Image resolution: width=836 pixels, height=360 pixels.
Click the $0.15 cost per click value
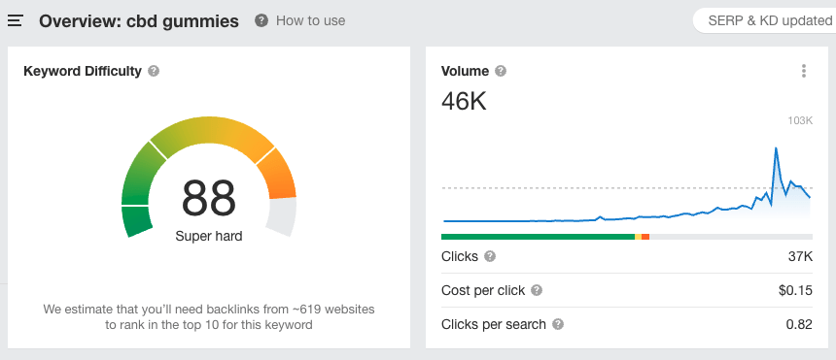[x=795, y=291]
